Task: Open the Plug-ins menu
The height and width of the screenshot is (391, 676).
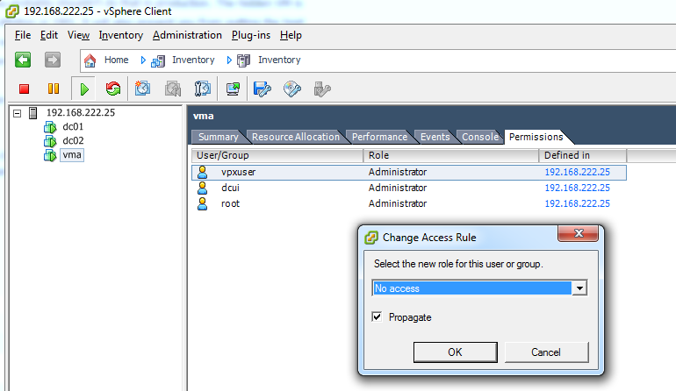Action: coord(251,35)
